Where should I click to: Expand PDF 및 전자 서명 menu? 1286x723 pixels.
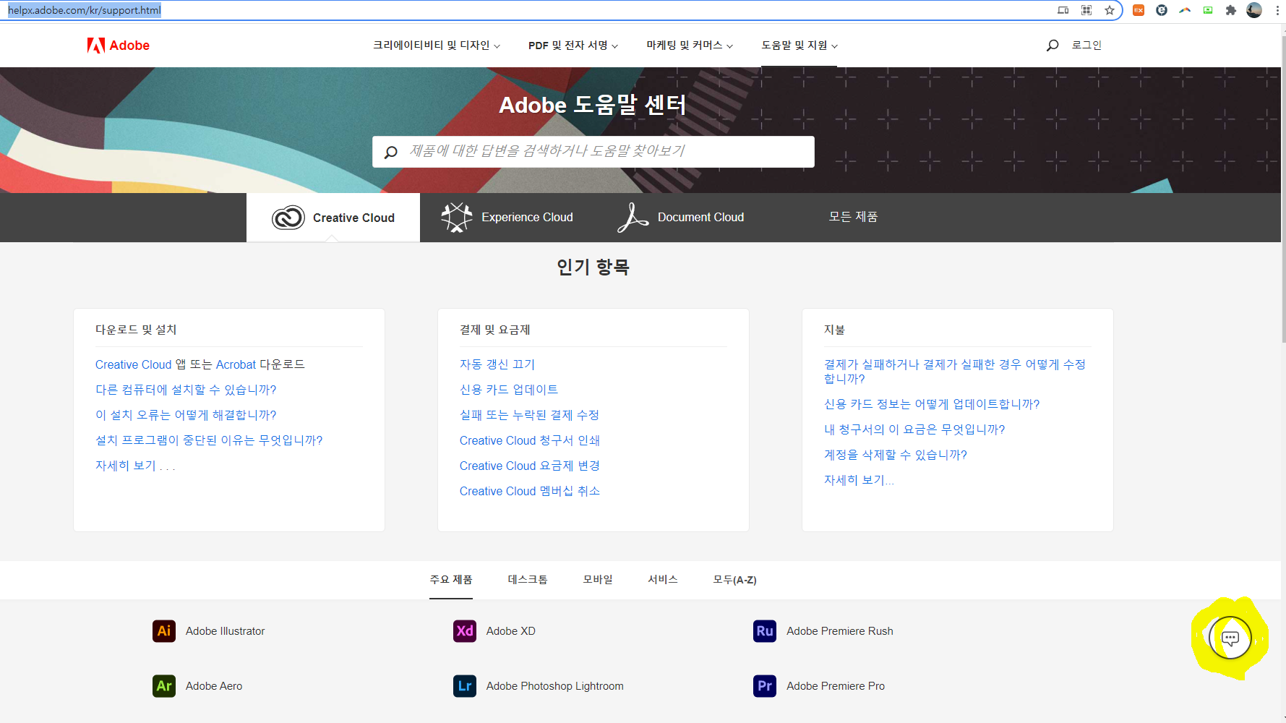click(573, 46)
